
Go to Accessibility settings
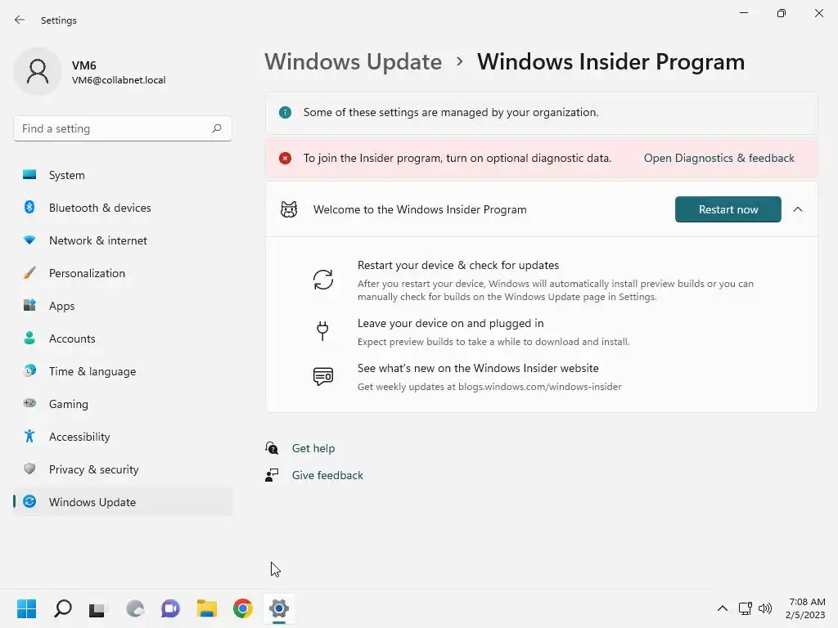pyautogui.click(x=123, y=437)
